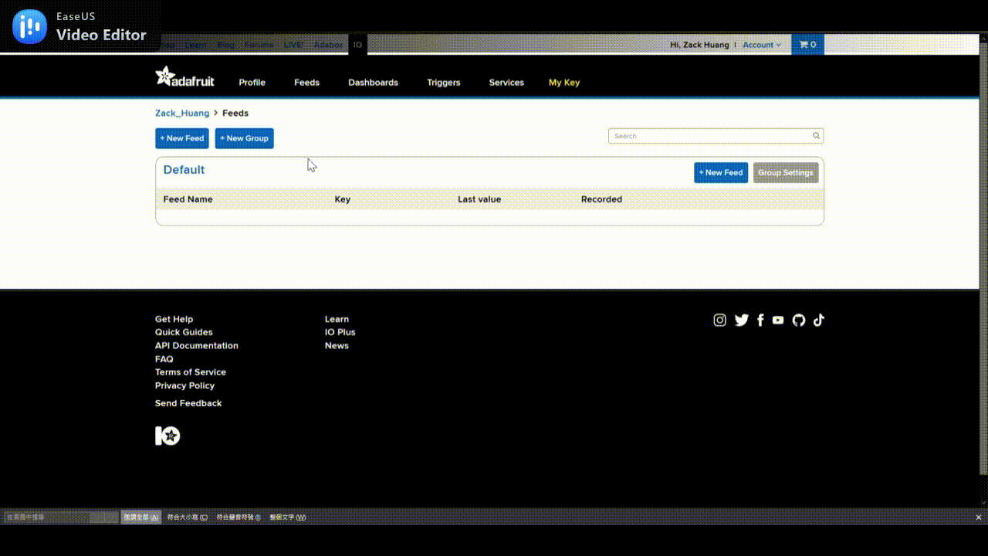Open the Services menu item

506,83
